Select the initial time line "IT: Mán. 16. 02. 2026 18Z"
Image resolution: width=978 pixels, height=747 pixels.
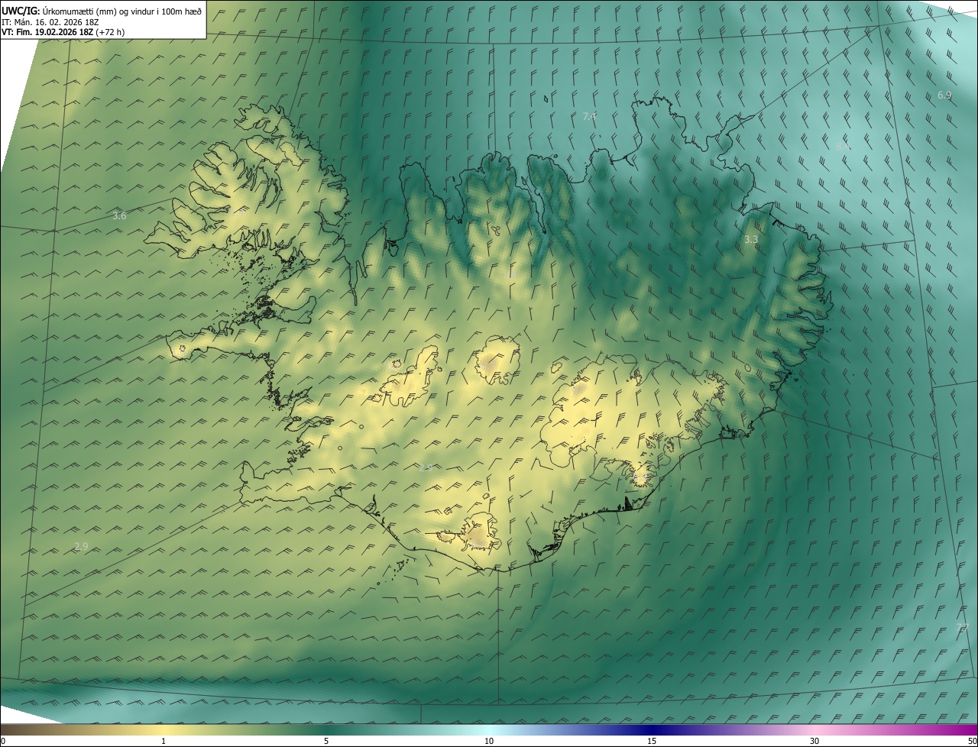coord(50,22)
